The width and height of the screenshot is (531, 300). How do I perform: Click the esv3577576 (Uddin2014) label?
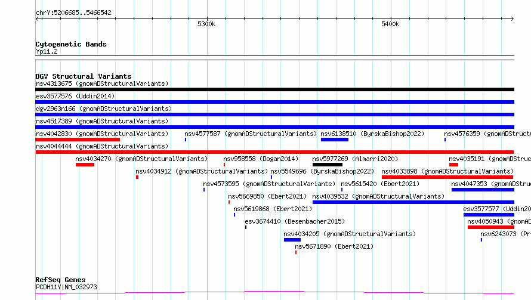[x=75, y=96]
